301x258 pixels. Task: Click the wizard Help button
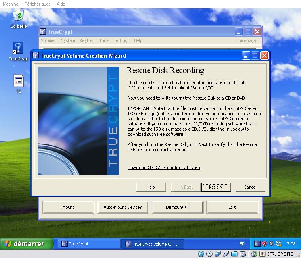click(x=151, y=187)
